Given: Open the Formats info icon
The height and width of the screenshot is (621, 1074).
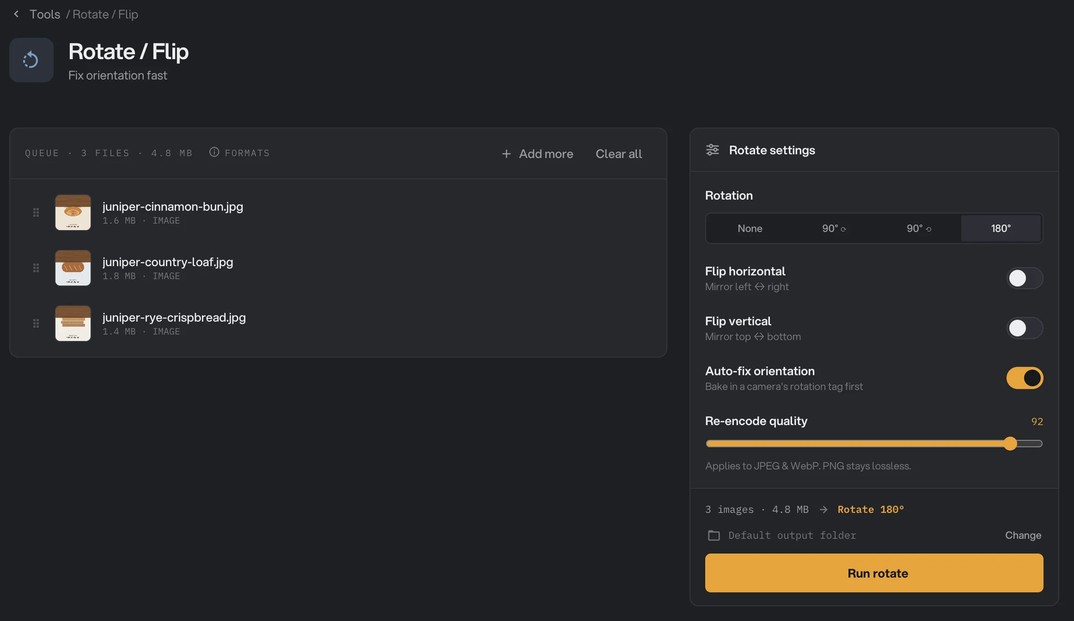Looking at the screenshot, I should pos(214,152).
